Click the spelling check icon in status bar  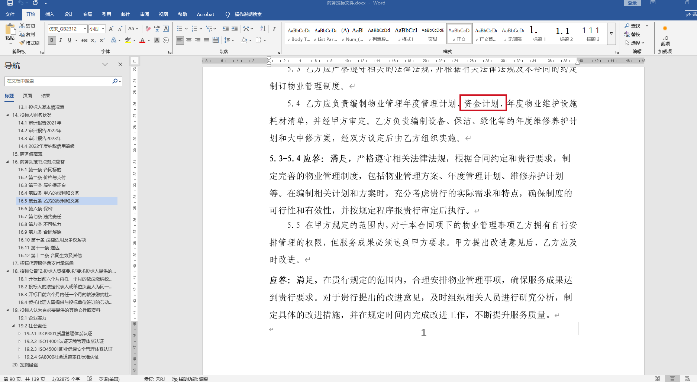click(x=89, y=379)
